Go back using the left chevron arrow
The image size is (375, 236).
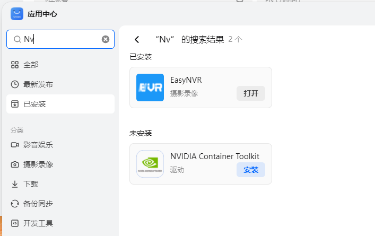pyautogui.click(x=137, y=39)
